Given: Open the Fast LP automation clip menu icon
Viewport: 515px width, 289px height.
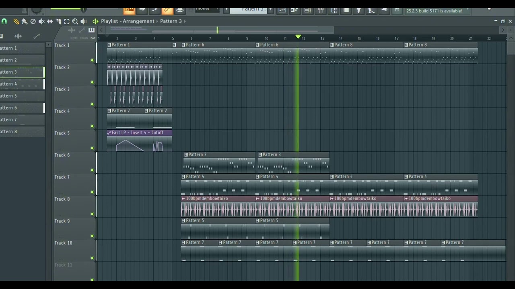Looking at the screenshot, I should pyautogui.click(x=109, y=132).
